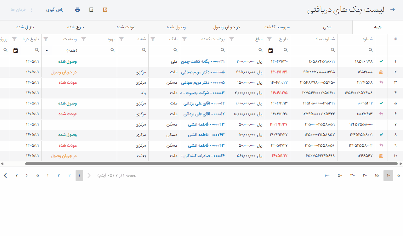Screen dimensions: 403x236
Task: Click the bank icon in row 2
Action: pos(381,72)
